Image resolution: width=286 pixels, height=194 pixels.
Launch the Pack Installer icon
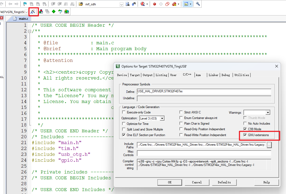point(67,11)
